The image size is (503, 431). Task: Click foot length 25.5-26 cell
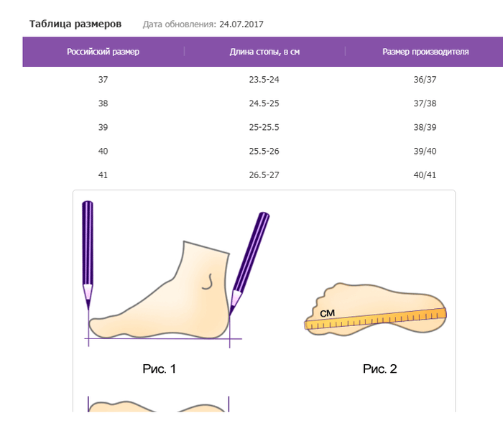coord(264,151)
